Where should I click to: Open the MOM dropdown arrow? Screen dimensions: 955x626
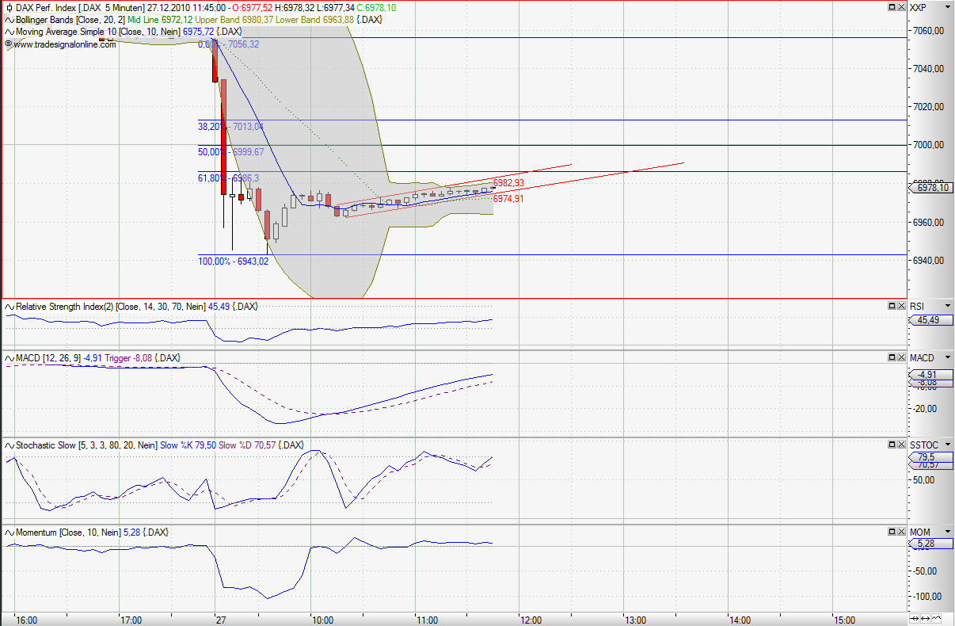click(947, 532)
